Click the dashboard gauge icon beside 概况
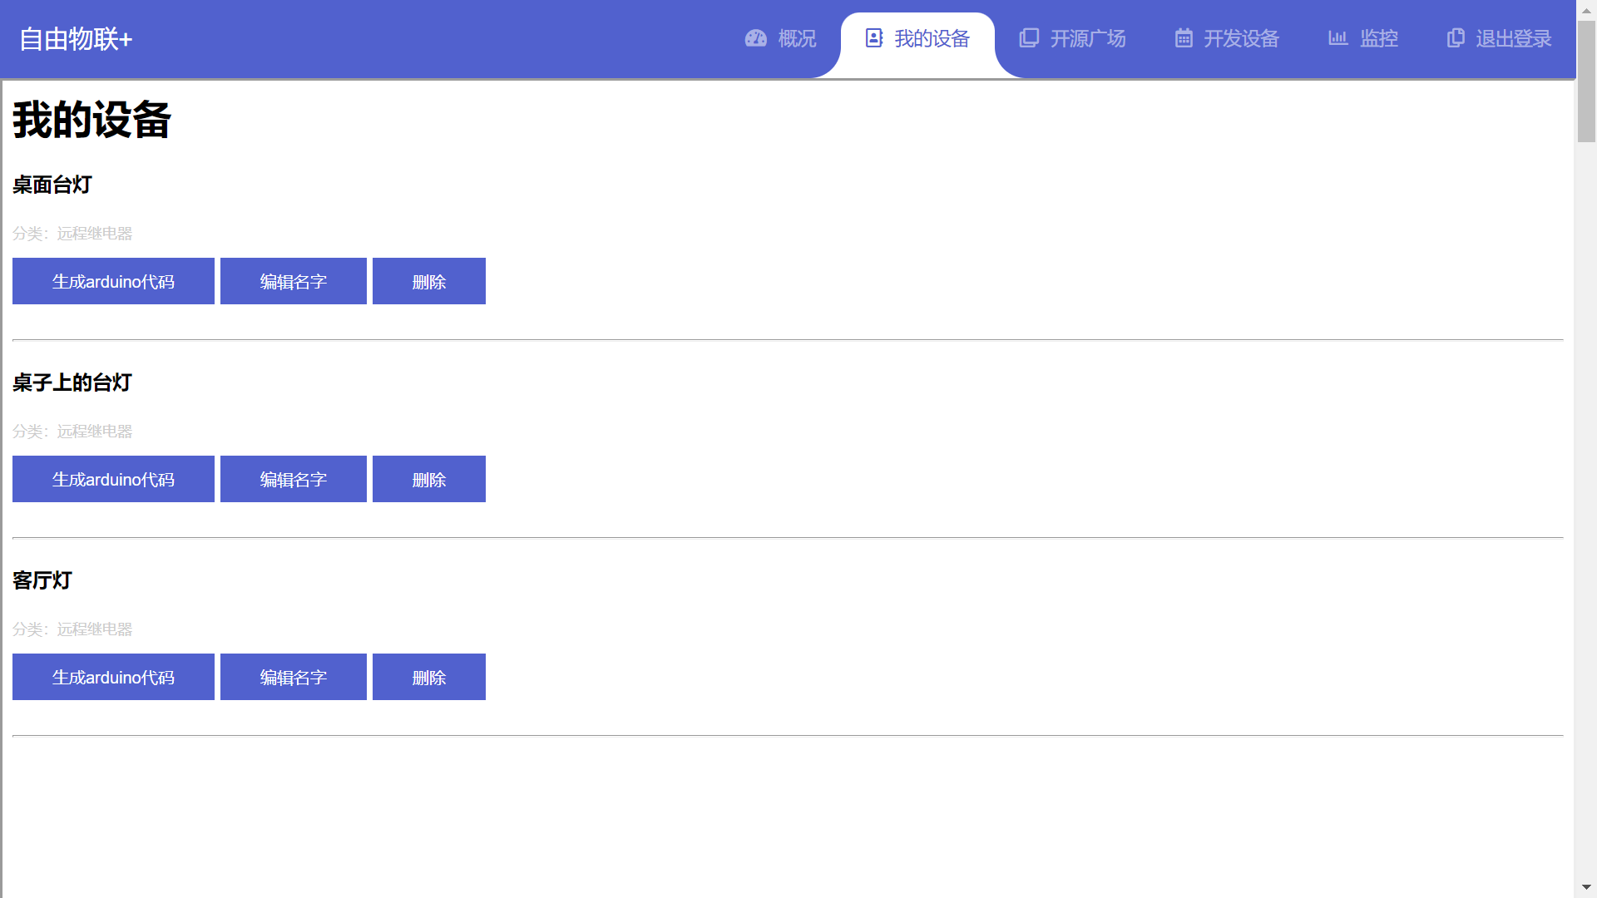Image resolution: width=1597 pixels, height=898 pixels. (x=755, y=38)
